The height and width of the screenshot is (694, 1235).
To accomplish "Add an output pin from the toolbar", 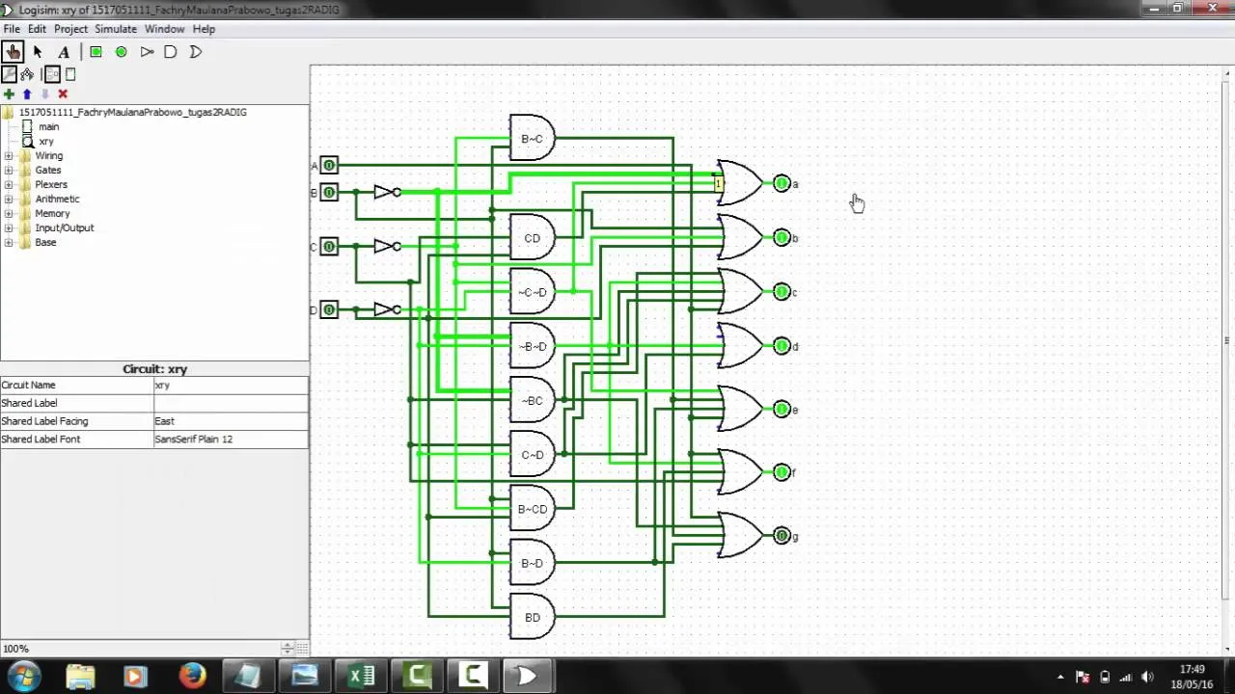I will pyautogui.click(x=122, y=52).
